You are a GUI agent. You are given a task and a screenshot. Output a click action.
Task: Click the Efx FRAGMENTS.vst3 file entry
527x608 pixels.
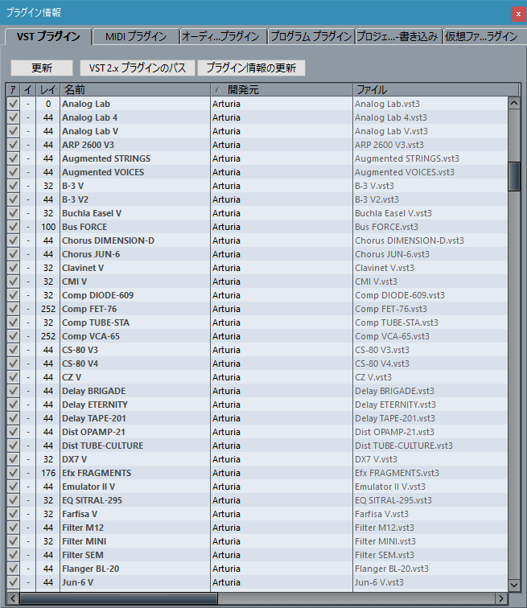click(397, 473)
